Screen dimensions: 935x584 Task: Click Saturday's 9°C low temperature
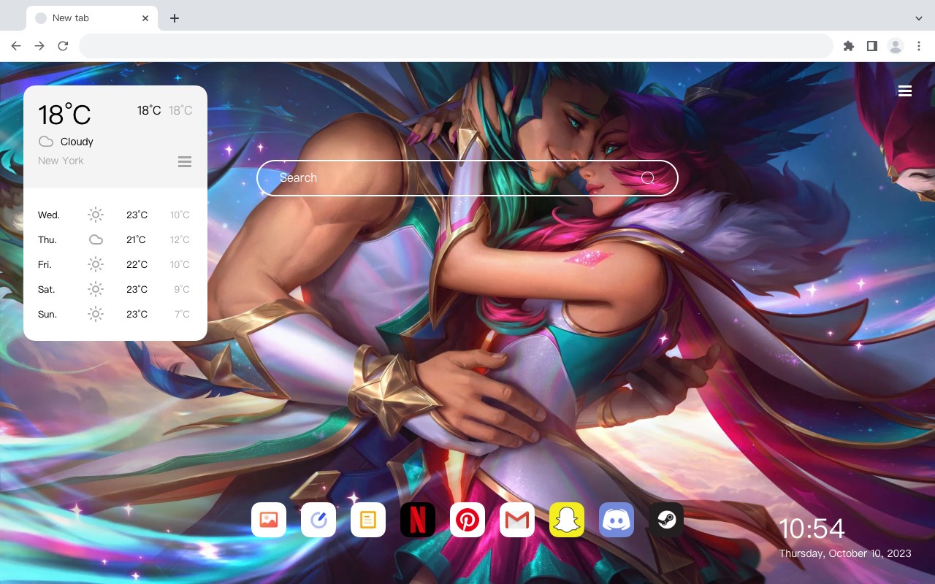[182, 290]
